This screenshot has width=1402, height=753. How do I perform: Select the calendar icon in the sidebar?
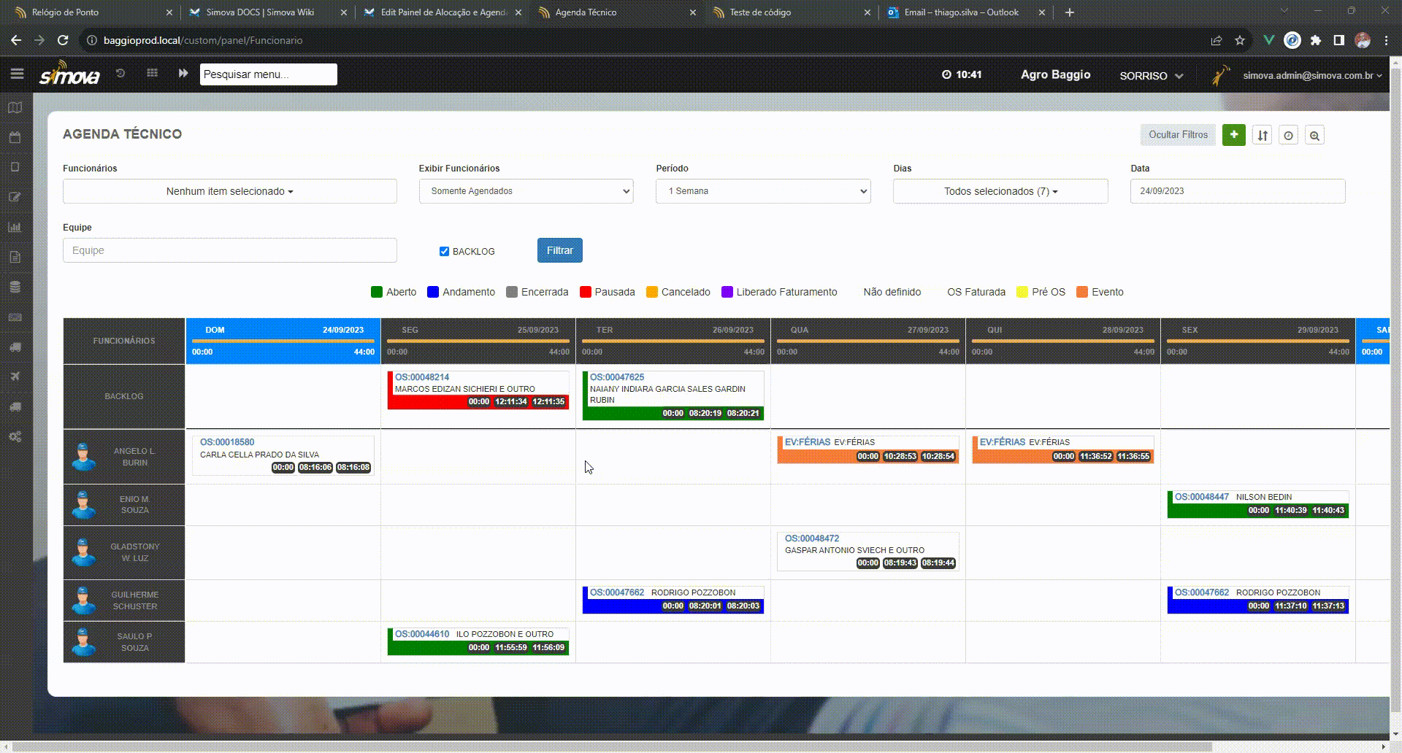pos(15,137)
